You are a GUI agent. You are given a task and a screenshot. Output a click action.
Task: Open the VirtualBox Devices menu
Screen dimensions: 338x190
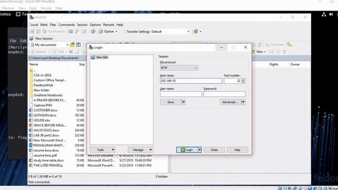pos(46,8)
